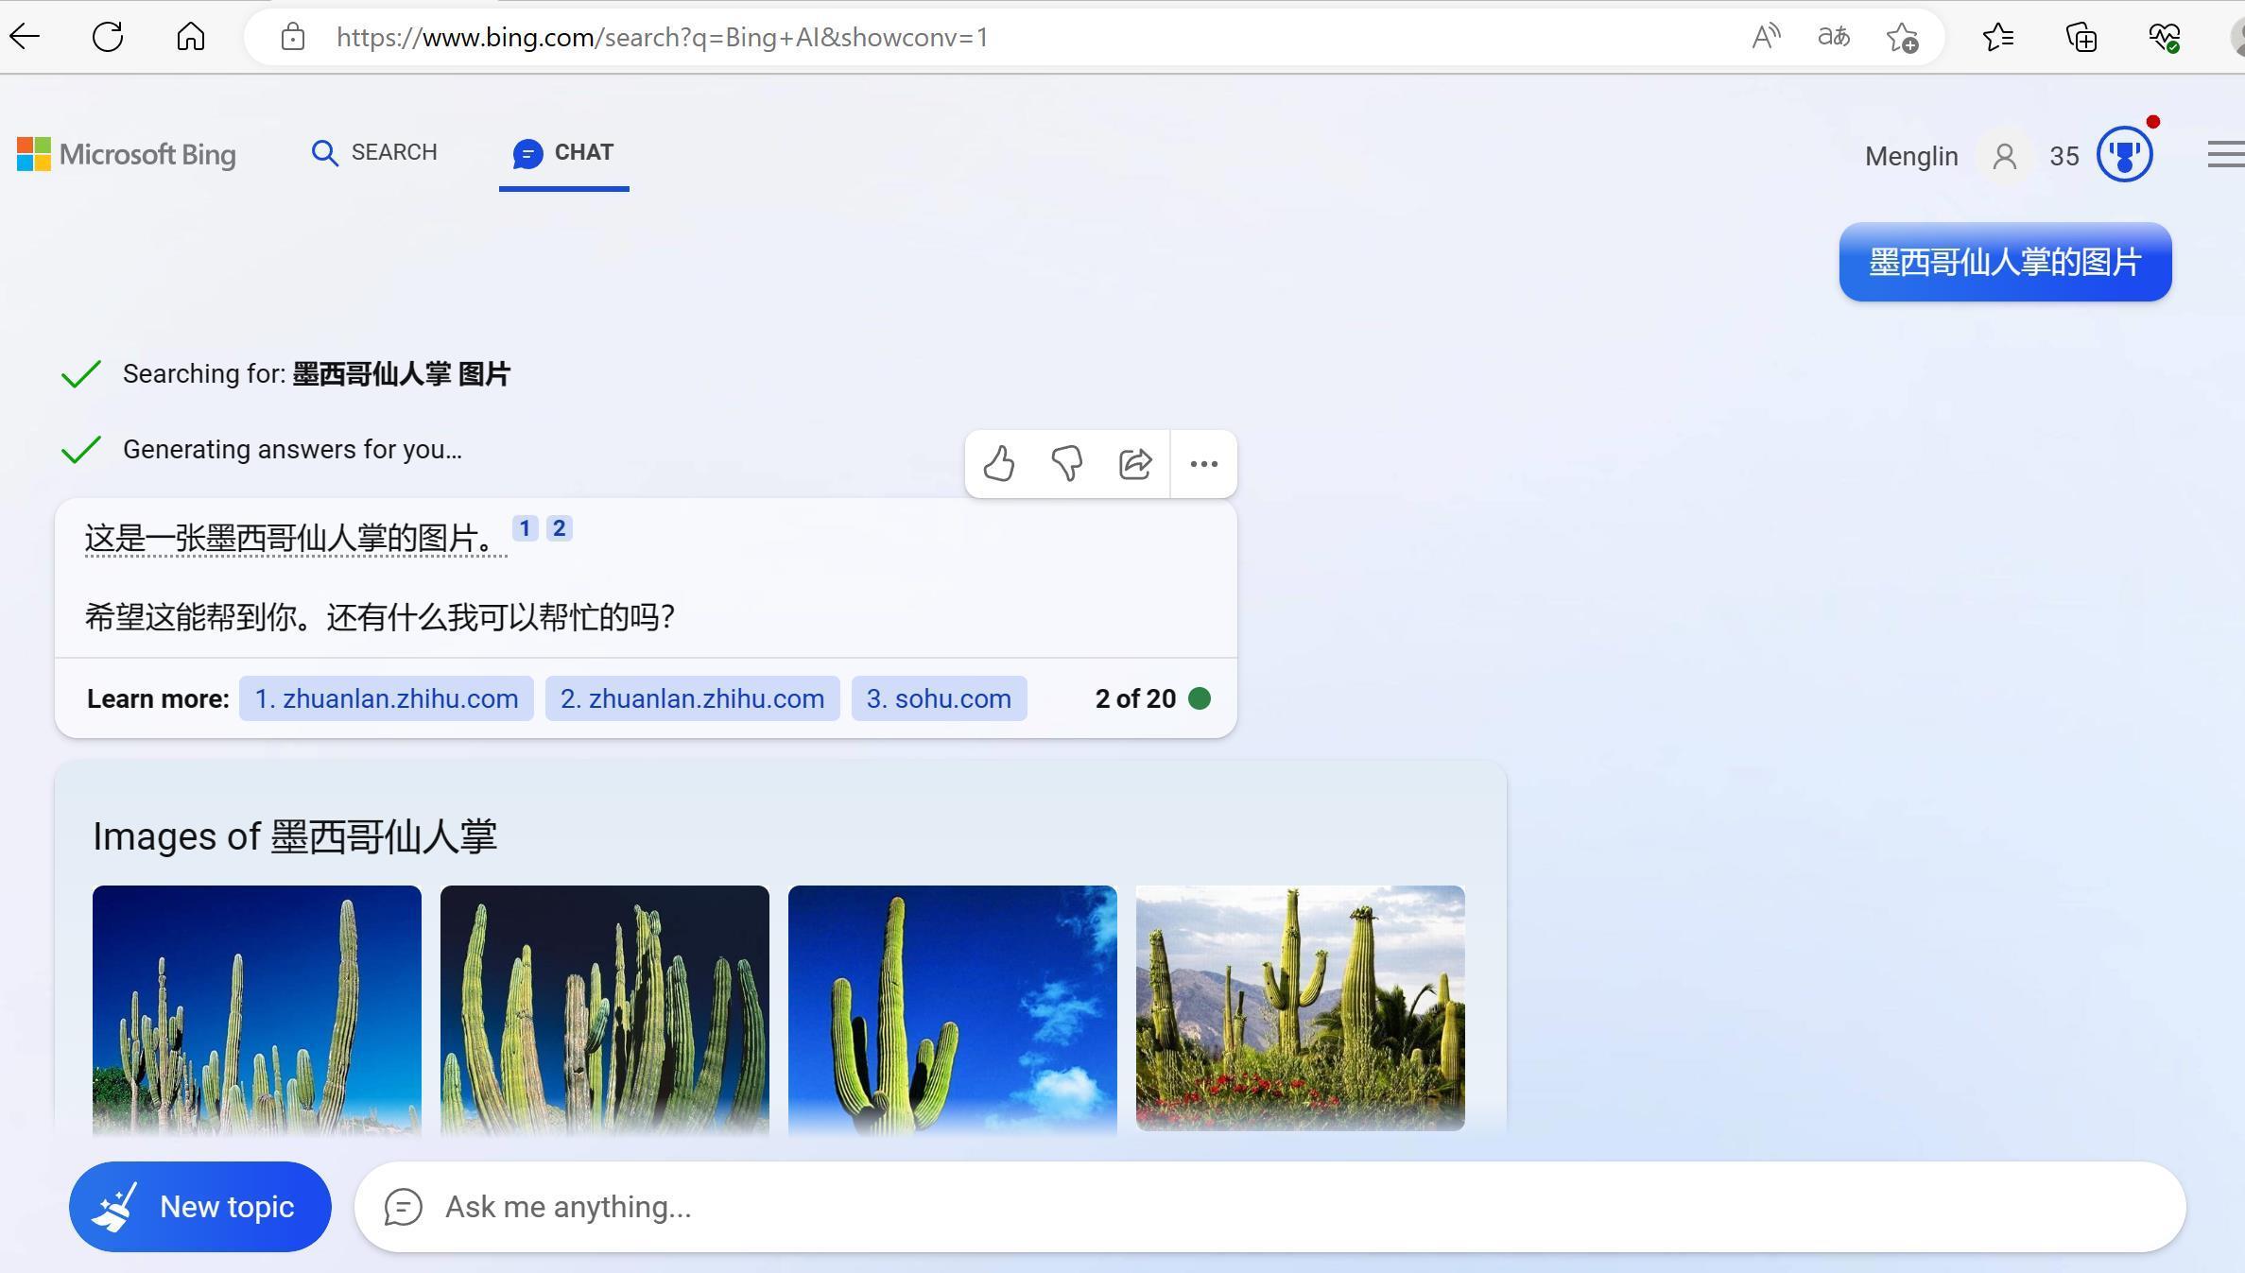
Task: Activate Read aloud in the address bar
Action: point(1766,37)
